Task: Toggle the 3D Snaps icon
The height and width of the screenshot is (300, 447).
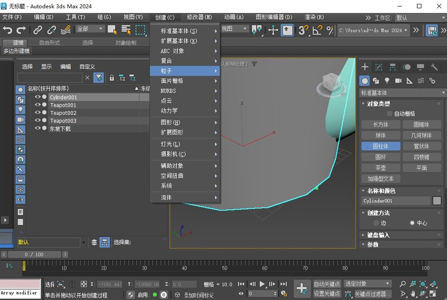Action: coord(303,30)
